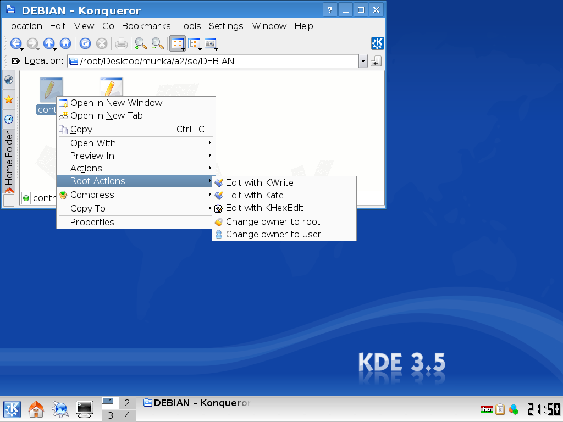Clear the location bar field
Image resolution: width=563 pixels, height=422 pixels.
16,61
